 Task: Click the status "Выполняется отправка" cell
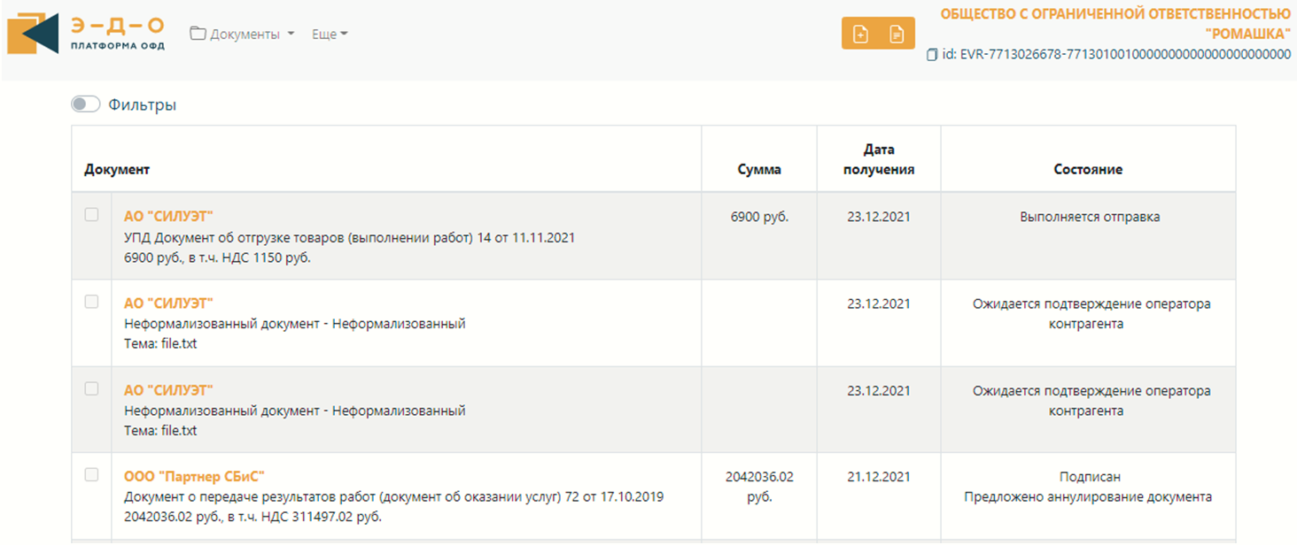[x=1089, y=217]
